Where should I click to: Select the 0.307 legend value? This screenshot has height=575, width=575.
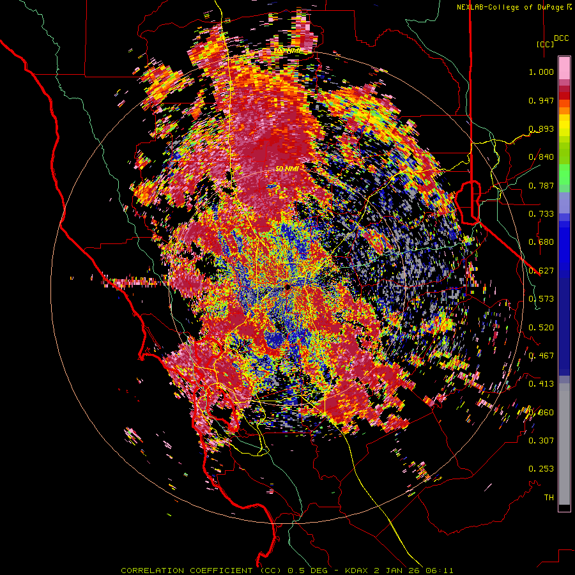pos(541,441)
